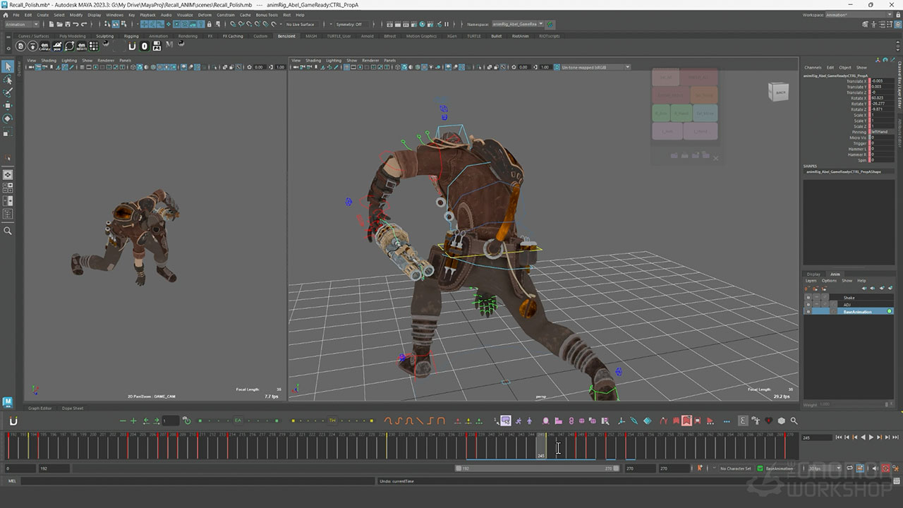Open the Deform menu
Screen dimensions: 903x508
tap(205, 14)
